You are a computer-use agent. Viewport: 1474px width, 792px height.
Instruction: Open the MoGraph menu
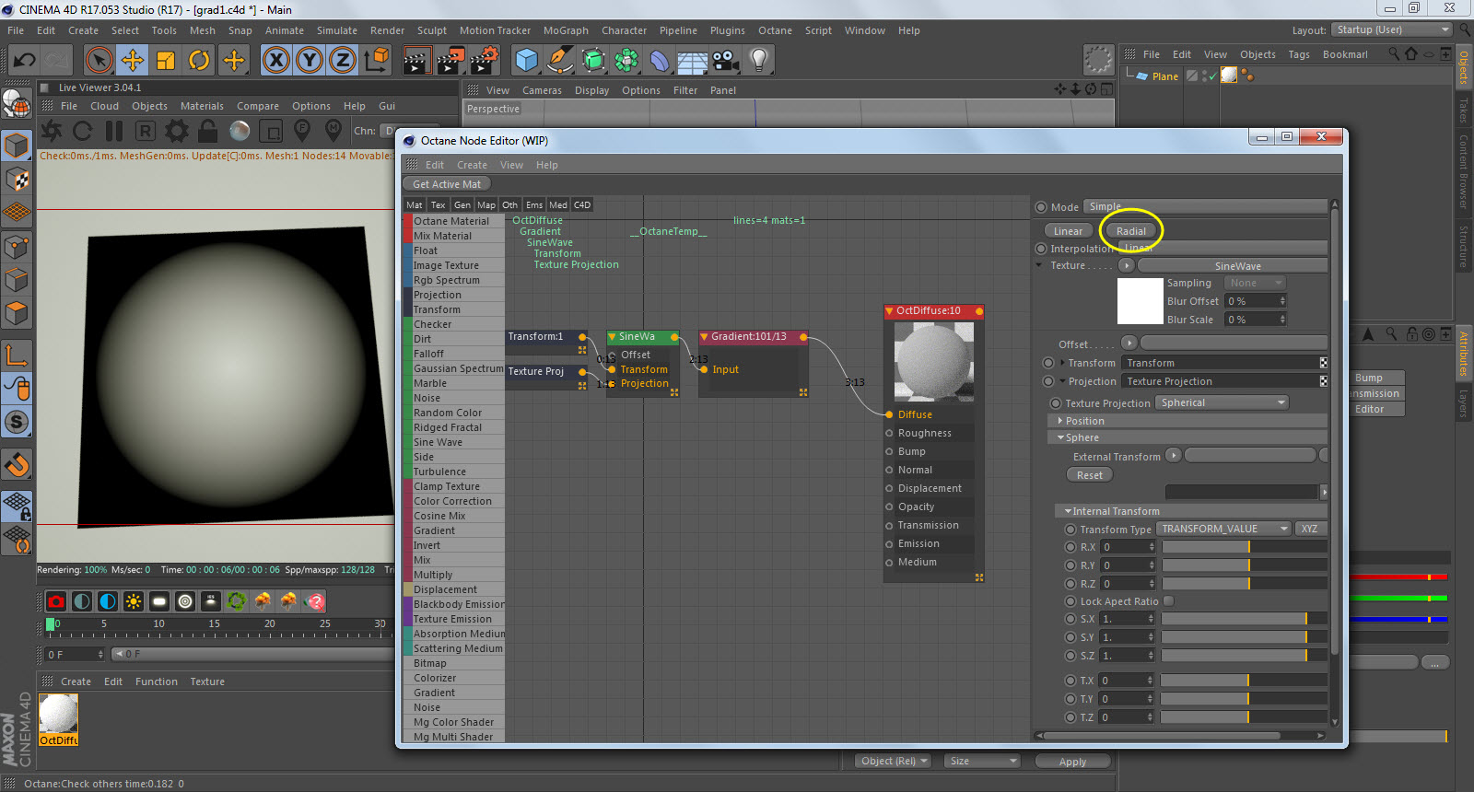[565, 30]
